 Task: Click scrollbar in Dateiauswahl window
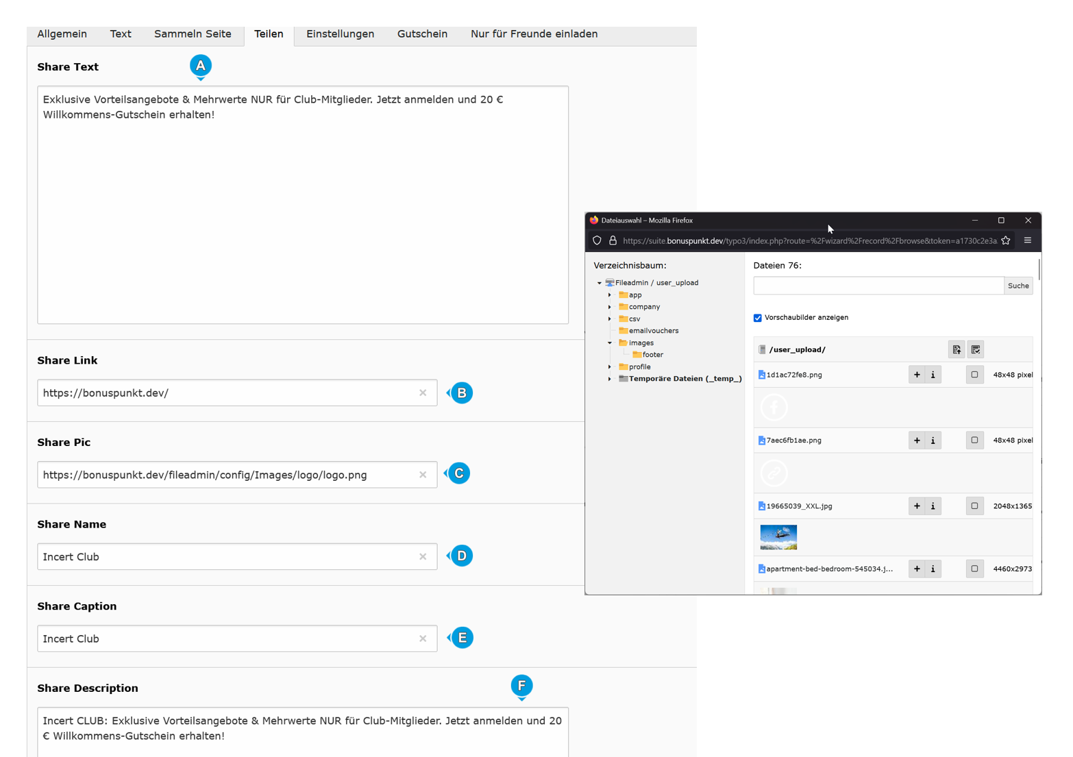click(x=1039, y=269)
